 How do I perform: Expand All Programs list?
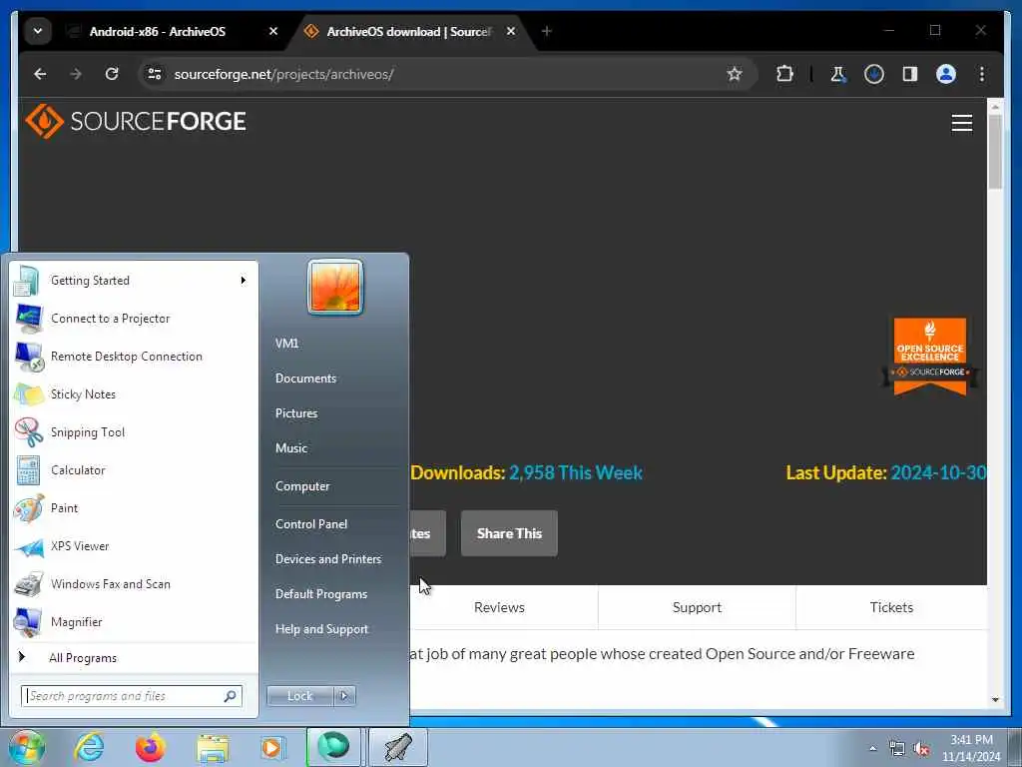[x=134, y=657]
